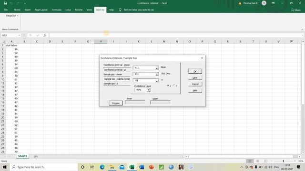Select cell A1 civil labor
This screenshot has width=305, height=171.
coord(11,46)
